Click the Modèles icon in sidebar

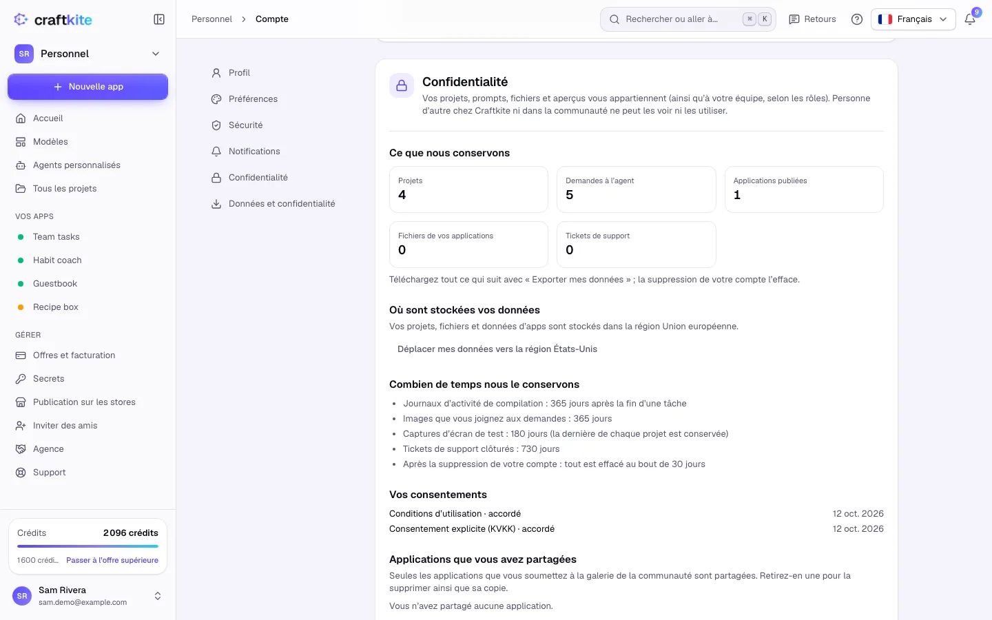21,142
